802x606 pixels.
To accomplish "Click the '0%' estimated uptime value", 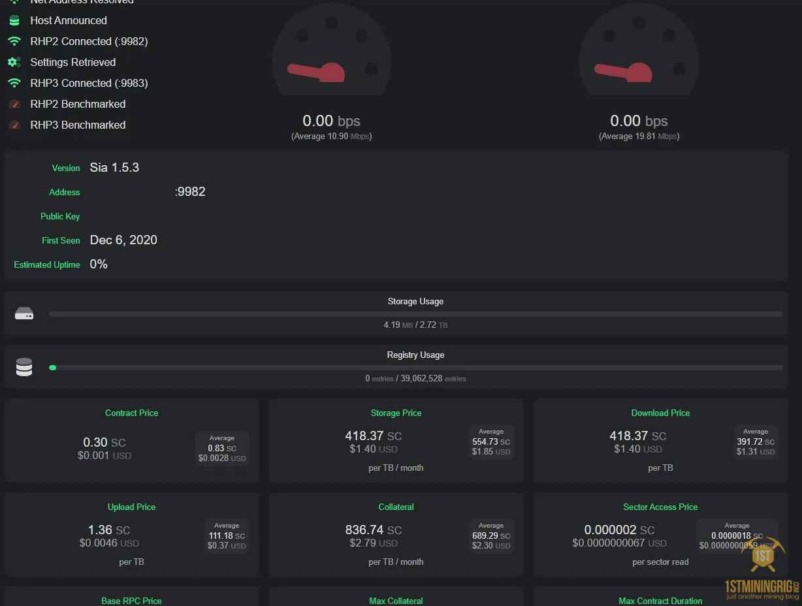I will pyautogui.click(x=99, y=264).
